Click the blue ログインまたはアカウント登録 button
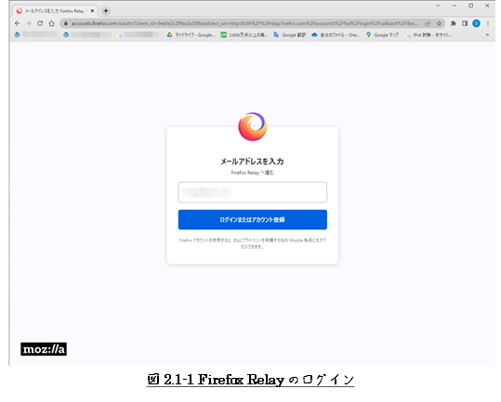Image resolution: width=501 pixels, height=402 pixels. point(253,219)
